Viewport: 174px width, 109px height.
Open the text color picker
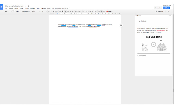(56, 11)
